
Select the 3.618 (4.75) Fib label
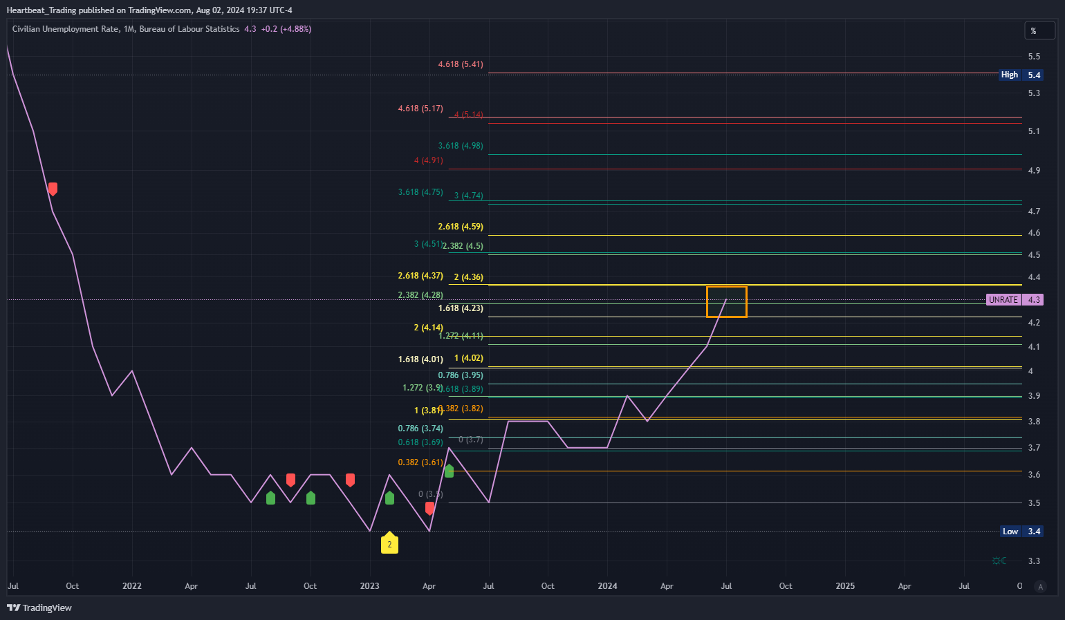click(x=420, y=192)
